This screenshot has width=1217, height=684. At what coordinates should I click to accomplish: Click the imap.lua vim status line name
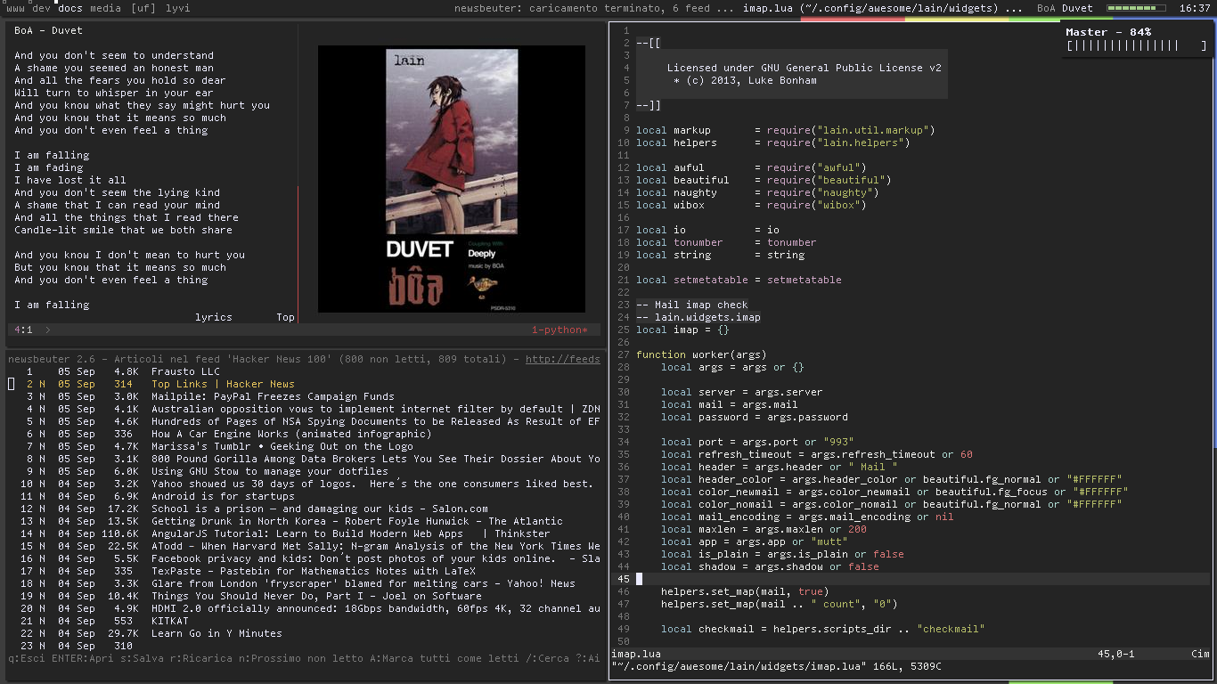click(x=635, y=654)
